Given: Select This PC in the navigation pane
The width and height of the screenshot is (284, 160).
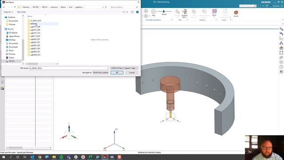Looking at the screenshot, I should tap(11, 29).
